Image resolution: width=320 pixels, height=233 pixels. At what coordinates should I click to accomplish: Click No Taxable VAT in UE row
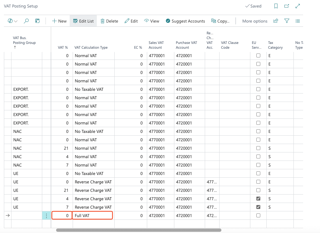pos(89,173)
